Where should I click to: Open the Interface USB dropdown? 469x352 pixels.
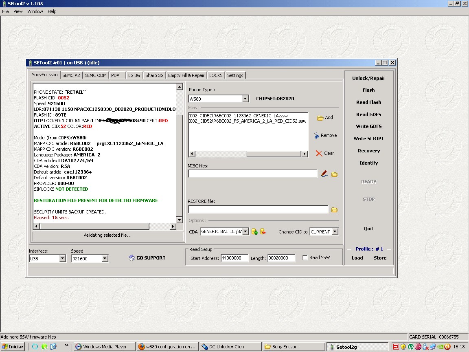tap(63, 258)
